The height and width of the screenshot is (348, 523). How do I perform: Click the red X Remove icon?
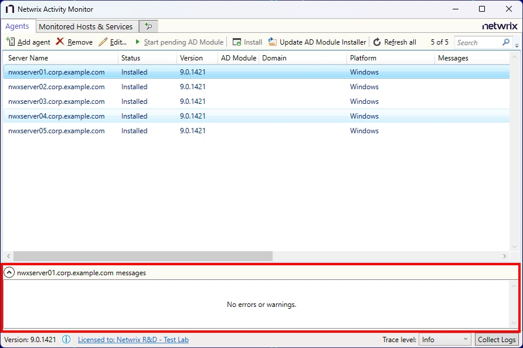tap(60, 42)
